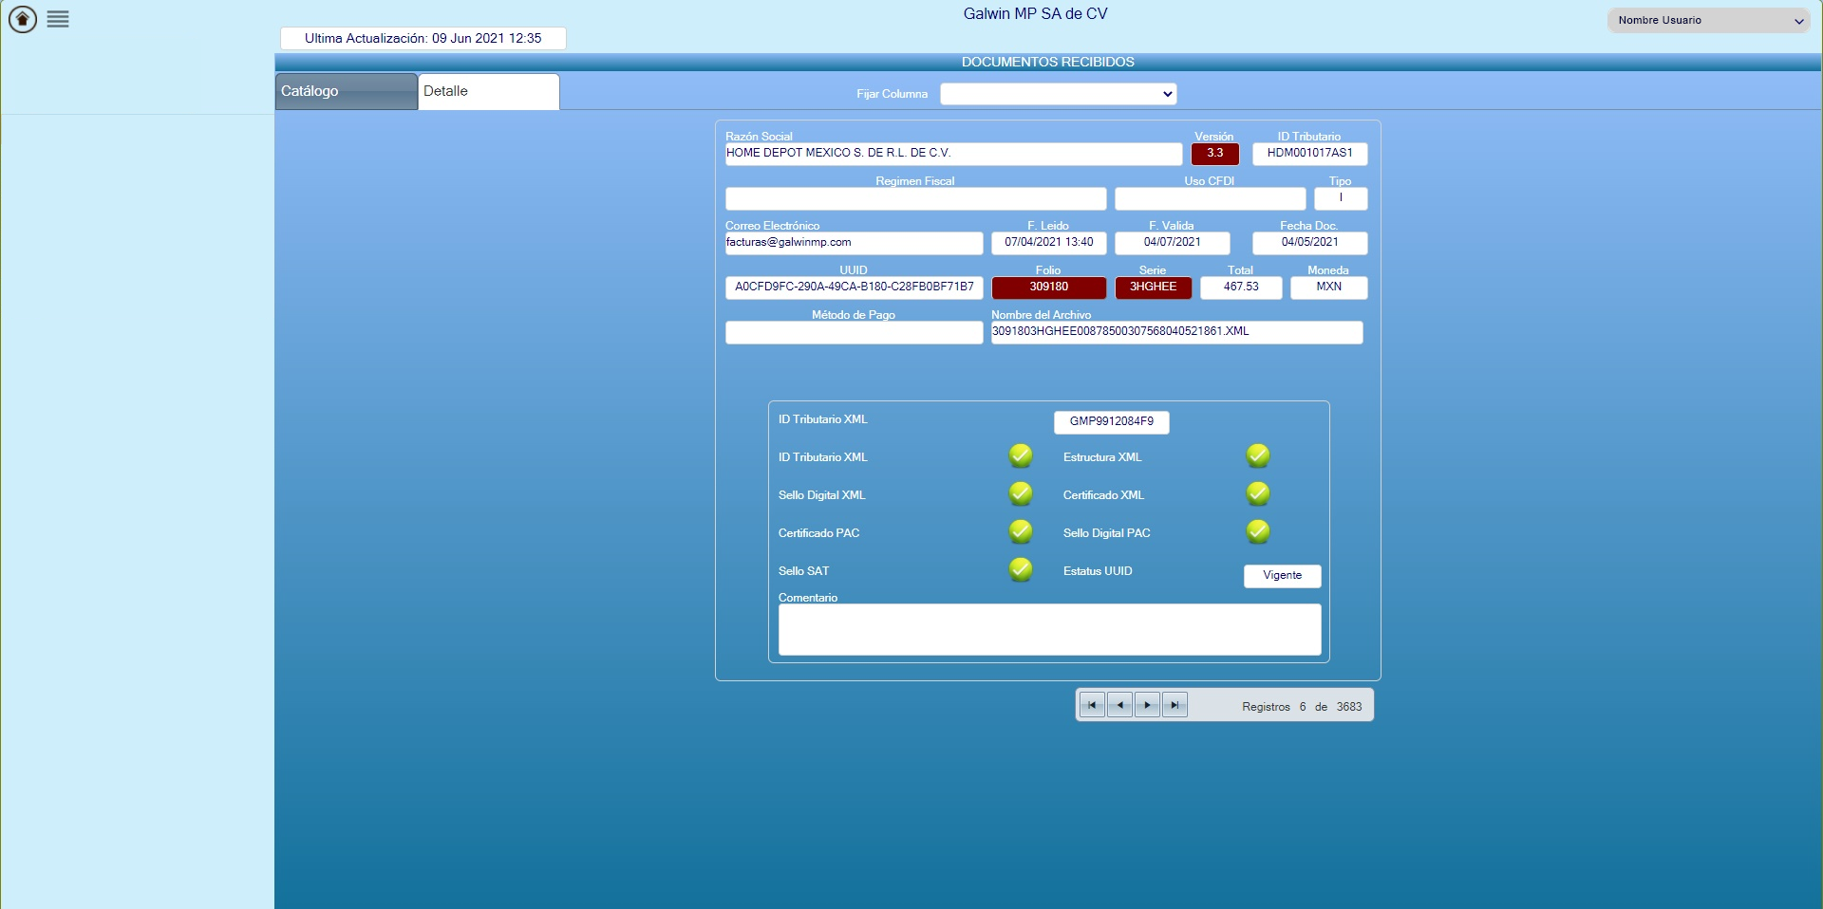Click the DOCUMENTOS RECIBIDOS header
This screenshot has width=1823, height=909.
[x=1048, y=62]
